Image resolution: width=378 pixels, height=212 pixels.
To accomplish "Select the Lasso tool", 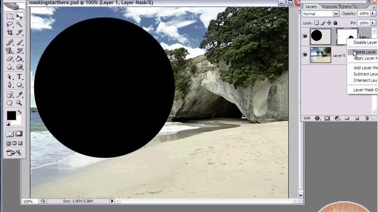I will 9,24.
